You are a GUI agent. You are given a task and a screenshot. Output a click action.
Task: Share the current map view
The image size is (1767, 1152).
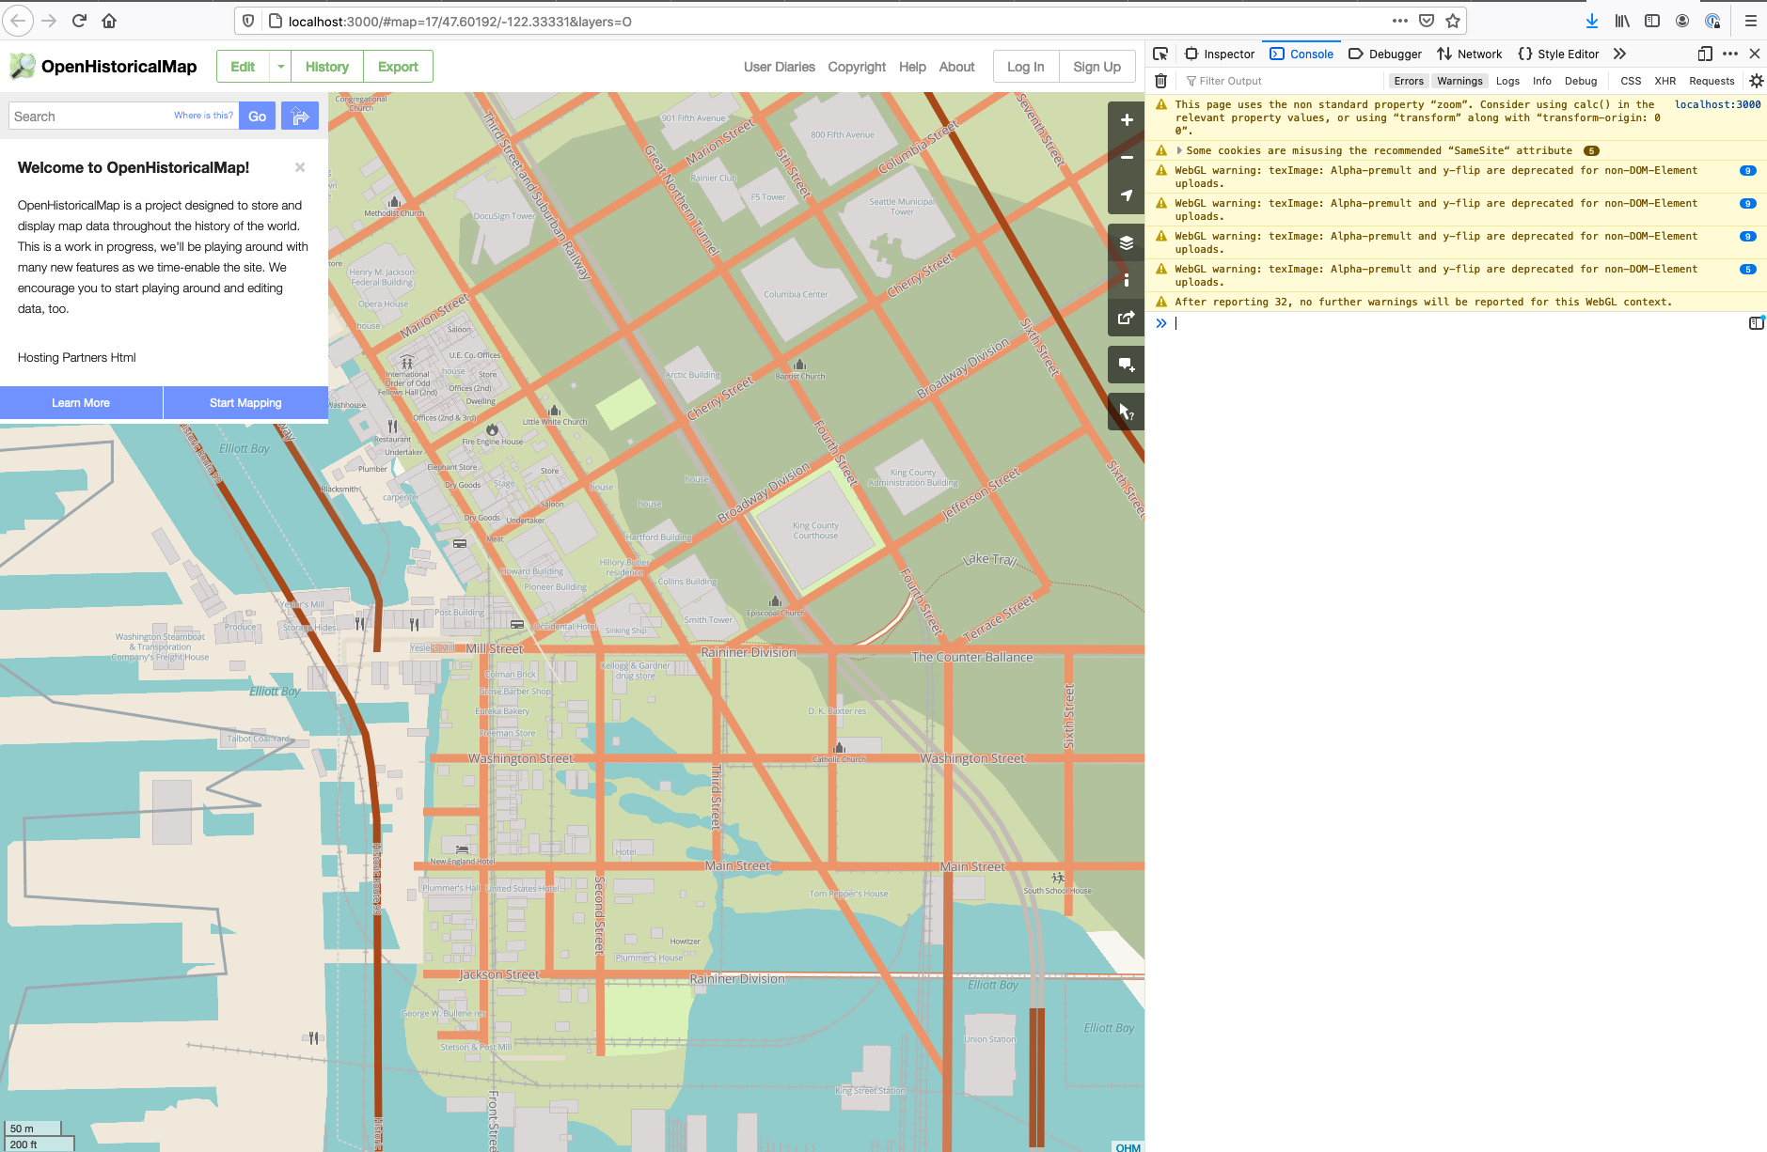click(1126, 318)
